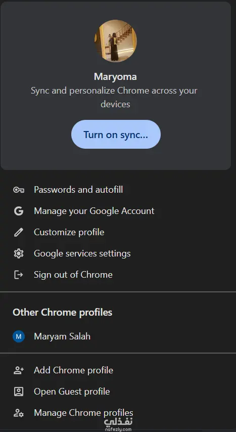This screenshot has width=236, height=432.
Task: Select Sign out of Chrome
Action: tap(118, 275)
